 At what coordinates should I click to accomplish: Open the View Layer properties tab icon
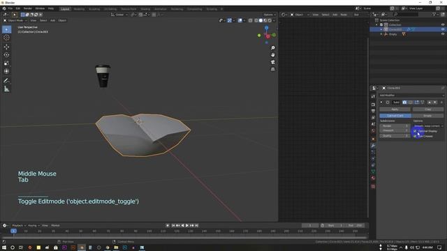tap(373, 118)
